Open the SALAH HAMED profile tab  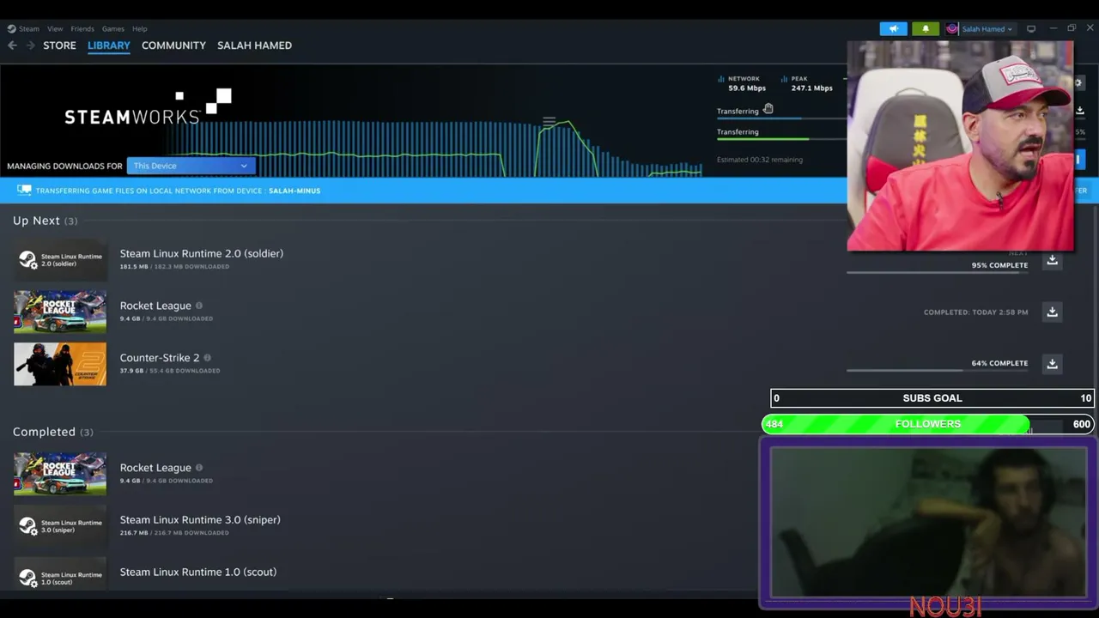pos(254,45)
